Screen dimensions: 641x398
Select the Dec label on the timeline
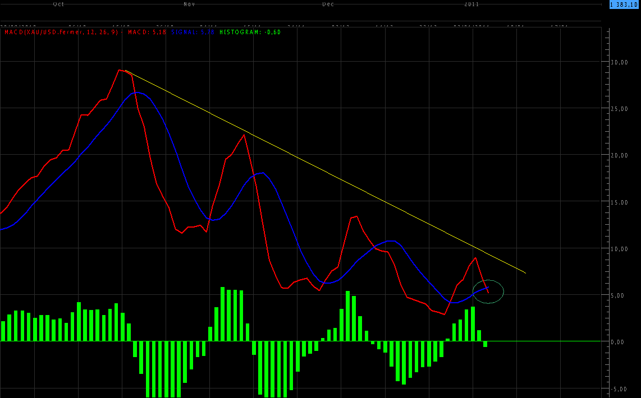[328, 4]
